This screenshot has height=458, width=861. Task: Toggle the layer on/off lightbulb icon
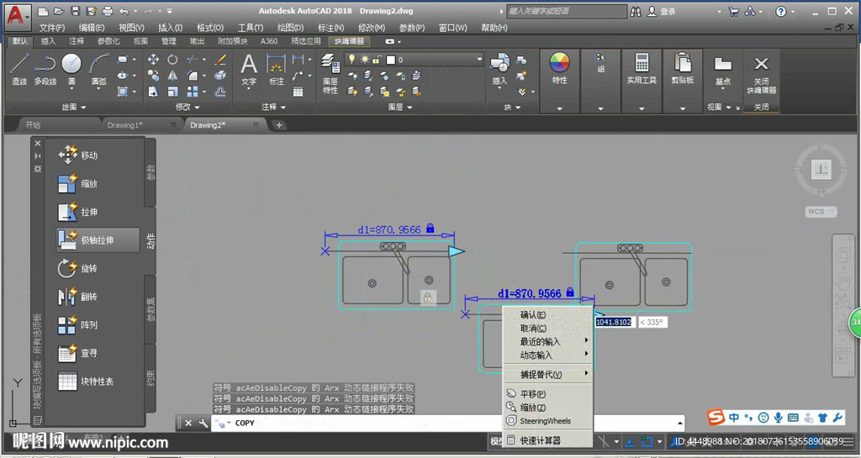352,59
